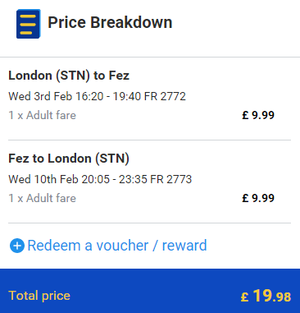Select the Wed 3rd Feb flight details

click(x=97, y=96)
